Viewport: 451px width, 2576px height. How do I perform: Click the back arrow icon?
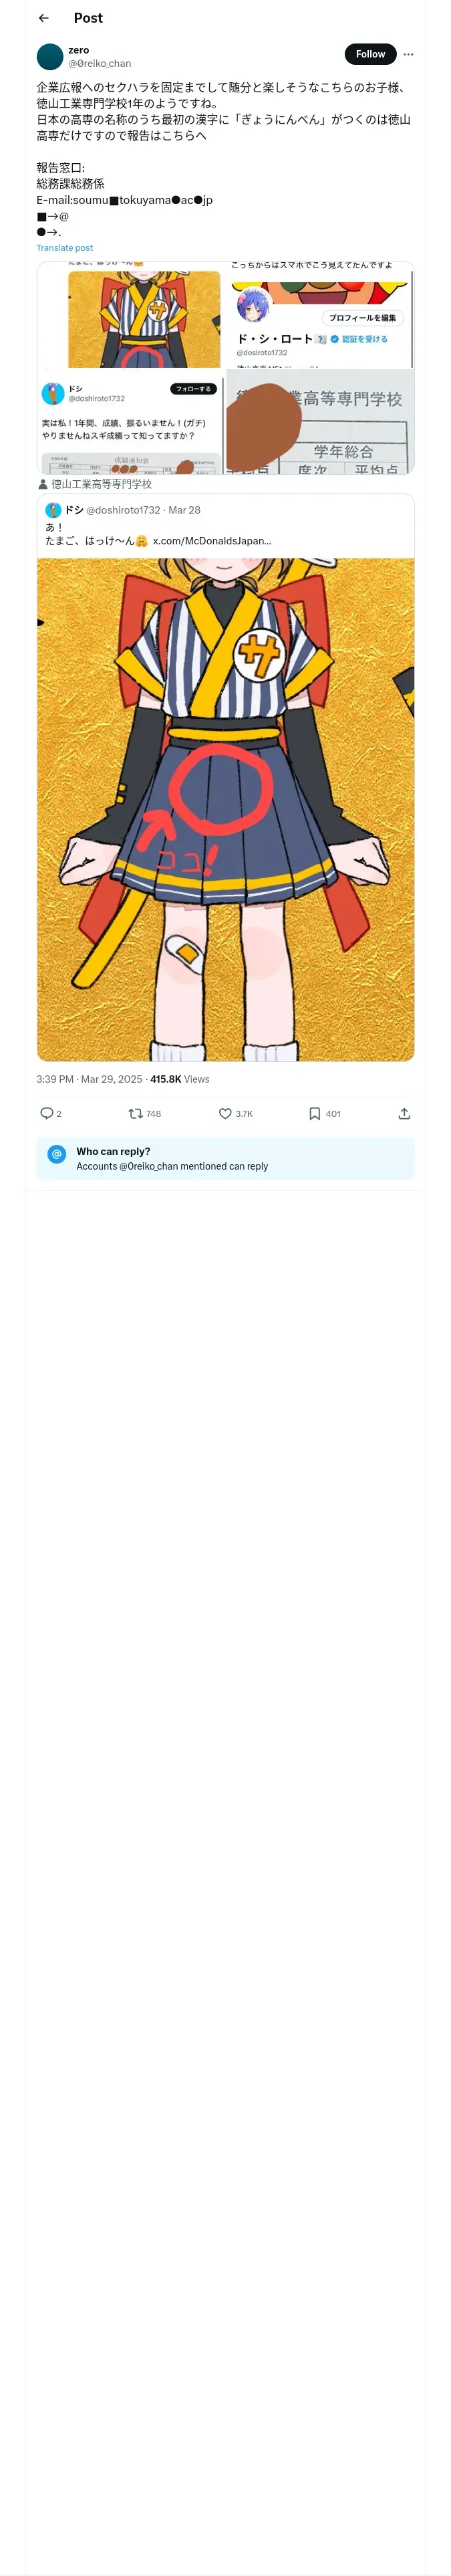click(x=43, y=18)
